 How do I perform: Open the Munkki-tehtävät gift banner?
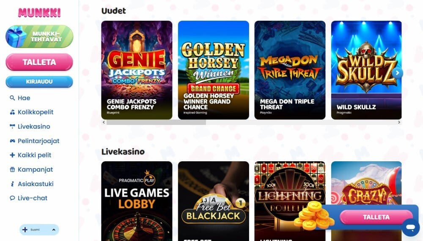[x=39, y=37]
